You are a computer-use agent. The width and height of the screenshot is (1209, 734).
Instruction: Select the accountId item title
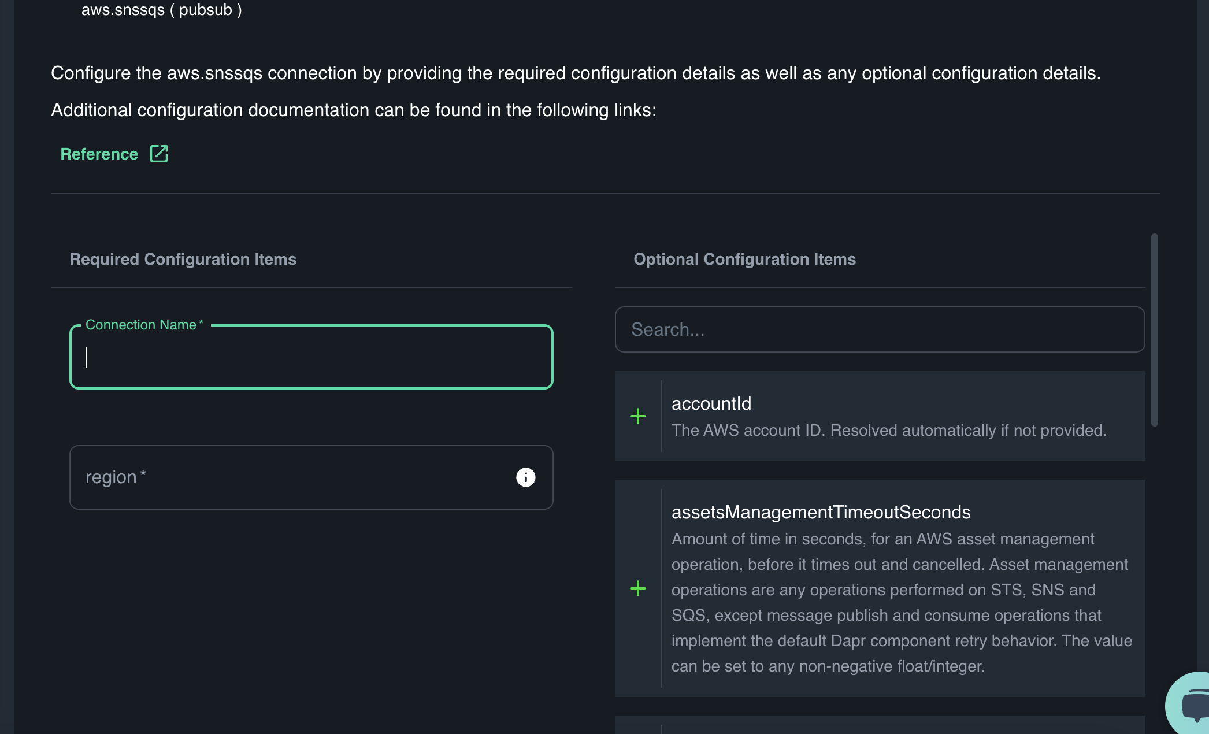[x=711, y=403]
